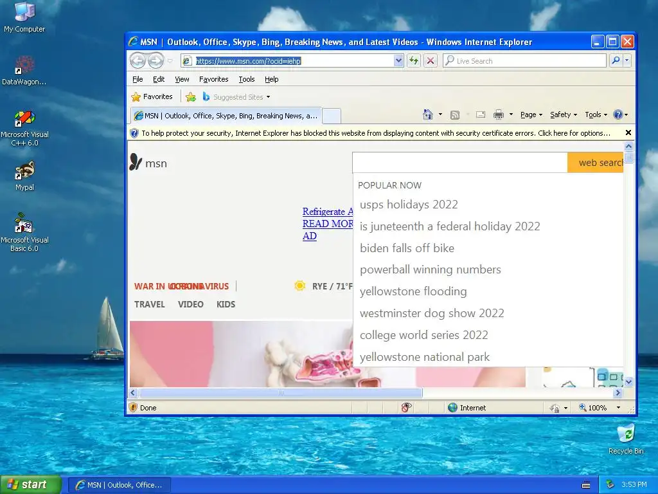Open the Suggested Sites dropdown

(x=236, y=97)
